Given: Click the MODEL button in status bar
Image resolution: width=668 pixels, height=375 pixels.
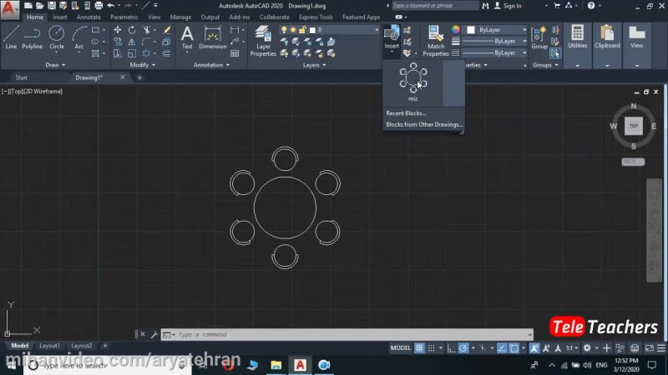Looking at the screenshot, I should (x=401, y=348).
